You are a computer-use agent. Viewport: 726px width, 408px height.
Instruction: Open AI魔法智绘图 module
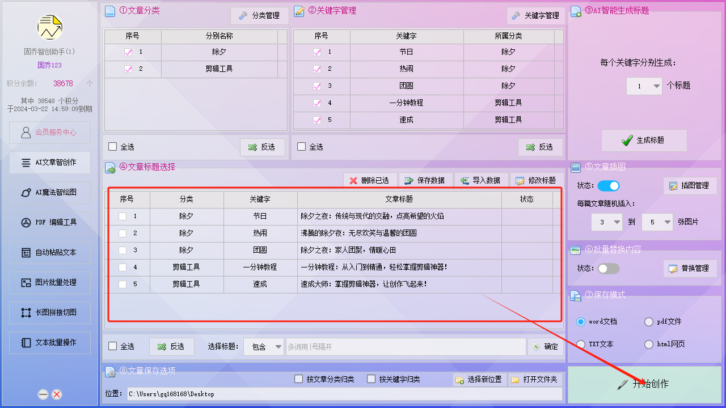(50, 192)
